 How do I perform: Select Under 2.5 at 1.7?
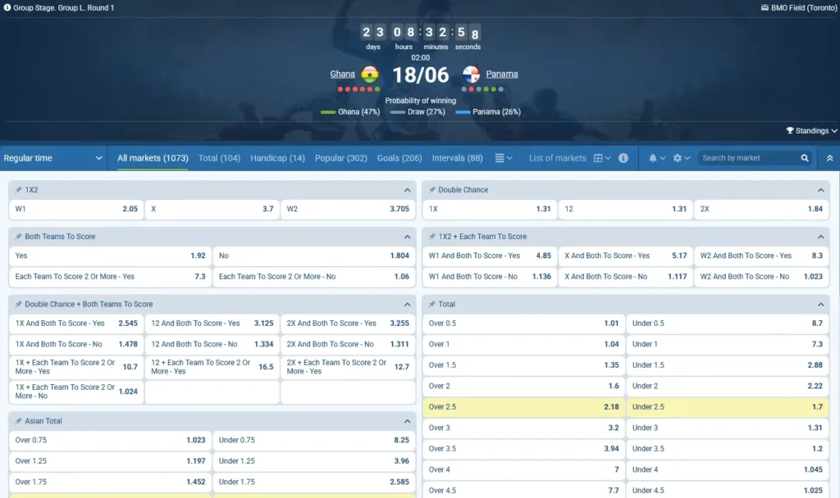728,407
